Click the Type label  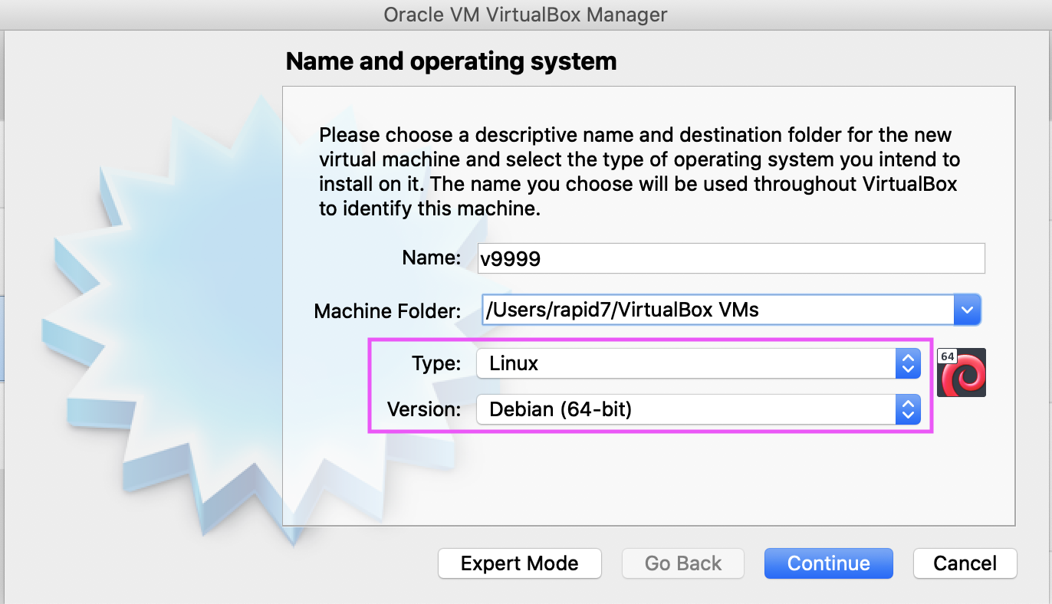click(435, 364)
